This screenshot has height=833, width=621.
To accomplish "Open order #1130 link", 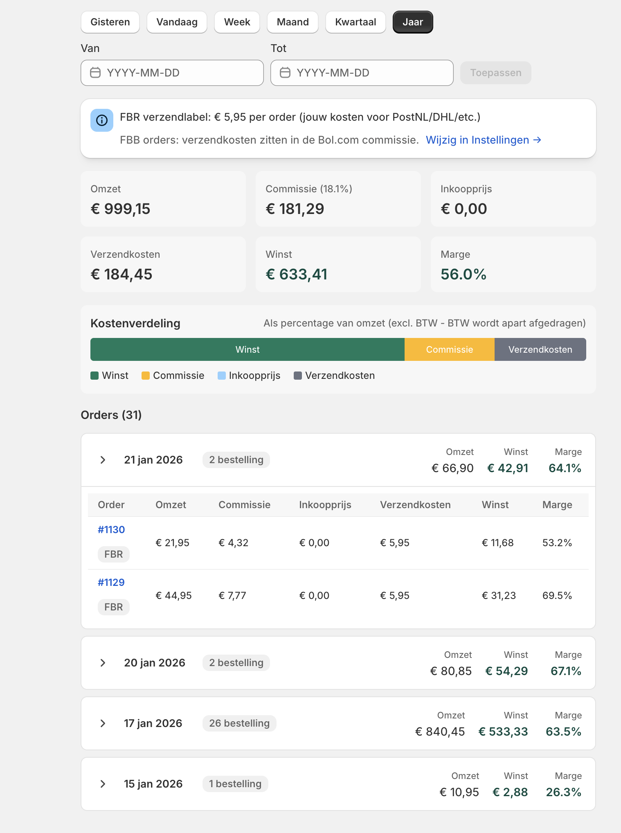I will [x=111, y=529].
